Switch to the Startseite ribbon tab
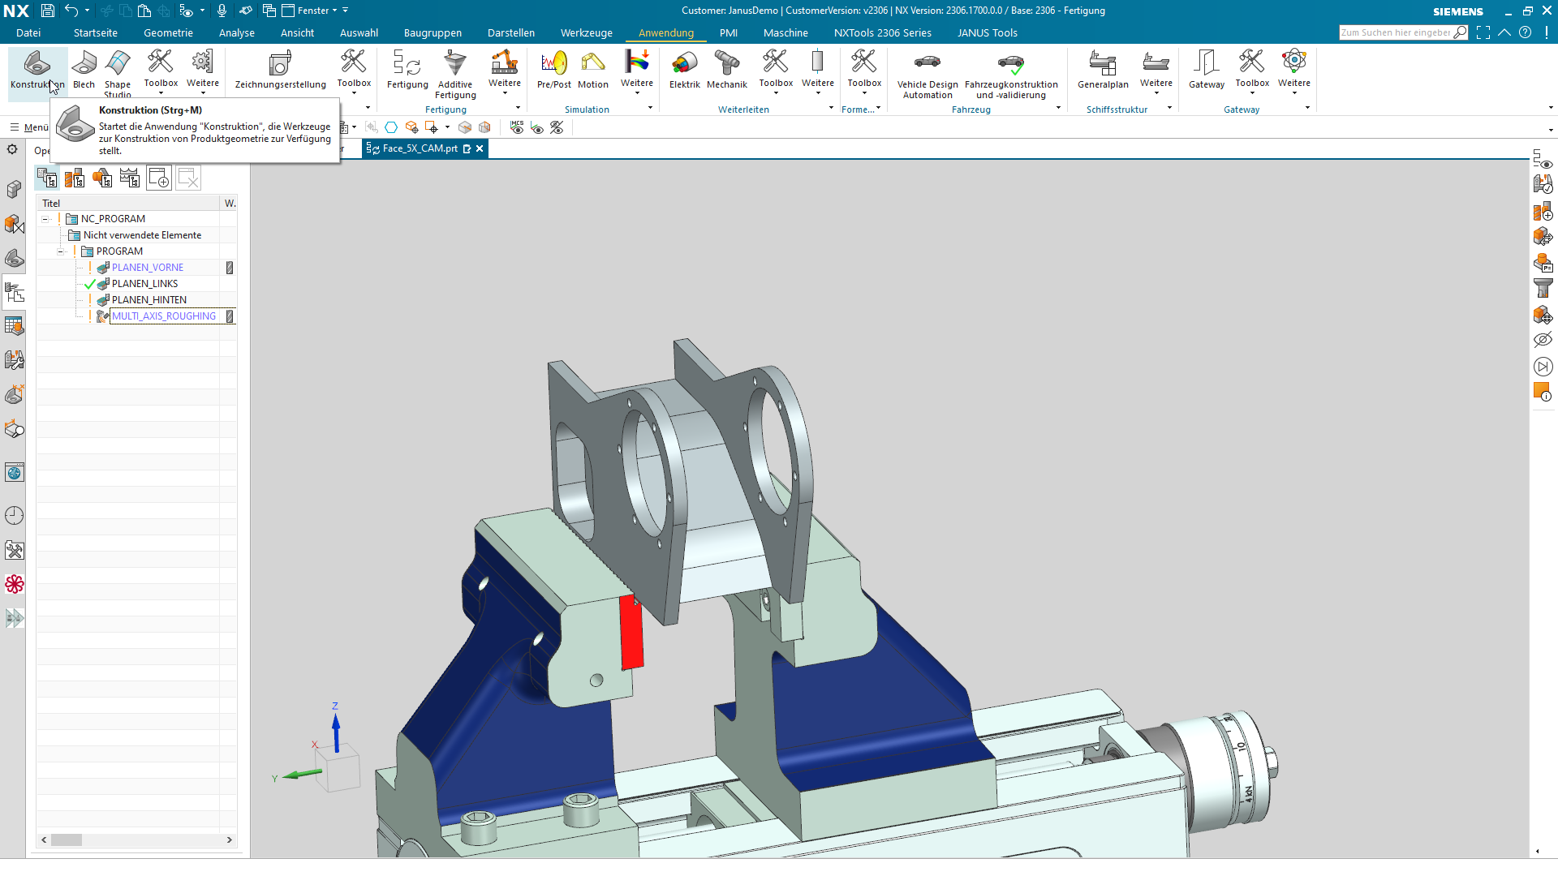Viewport: 1558px width, 876px height. (96, 32)
